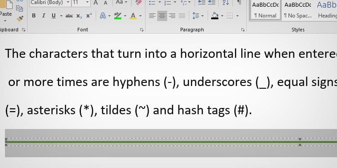
Task: Click the word "tildes" in the document
Action: point(116,110)
